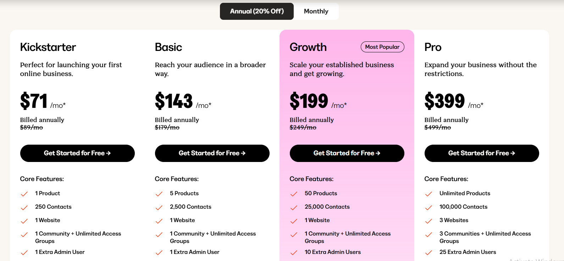
Task: Click checkmark next to 25,000 Contacts
Action: (x=294, y=207)
